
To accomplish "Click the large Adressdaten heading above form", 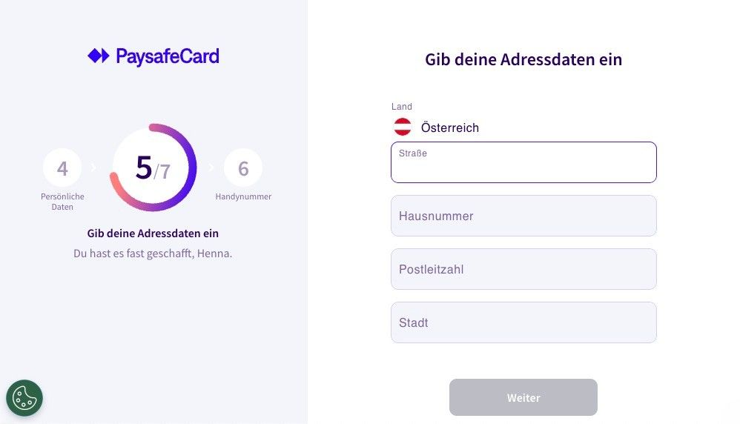I will pos(523,59).
